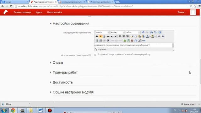This screenshot has height=113, width=201.
Task: Click the paste from Word icon
Action: point(143,36)
